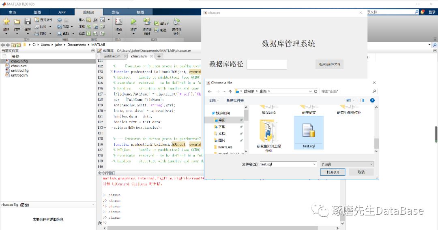Click the green Run (运行) play icon
The image size is (438, 230).
[133, 21]
